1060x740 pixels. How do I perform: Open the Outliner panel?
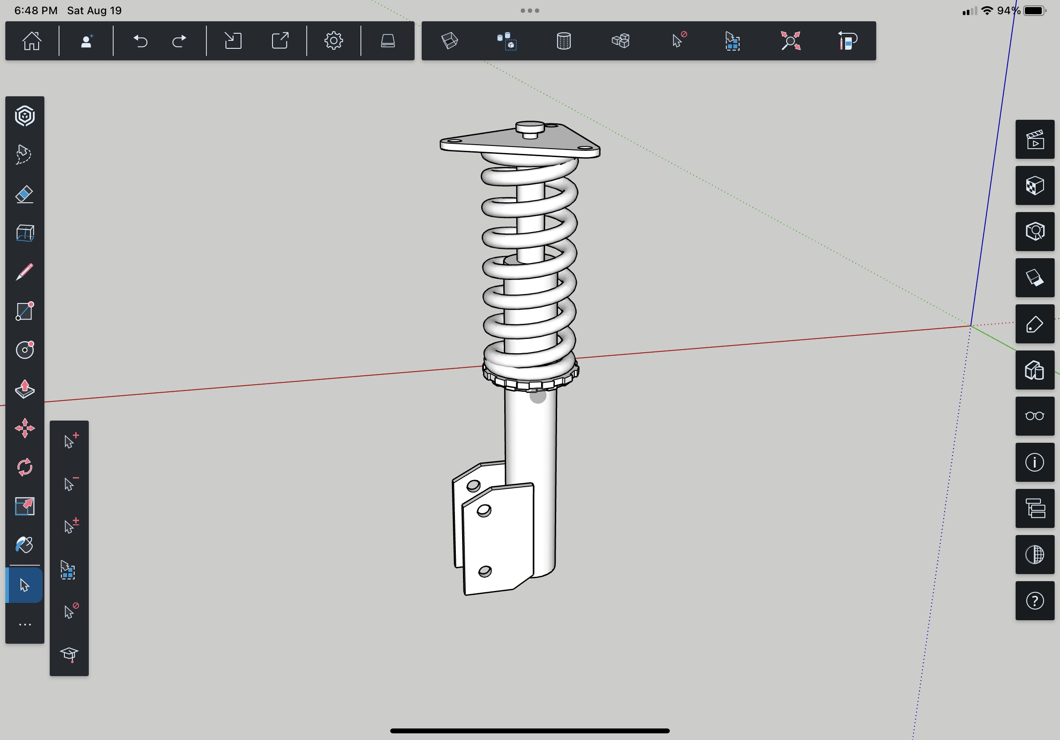pyautogui.click(x=1035, y=509)
